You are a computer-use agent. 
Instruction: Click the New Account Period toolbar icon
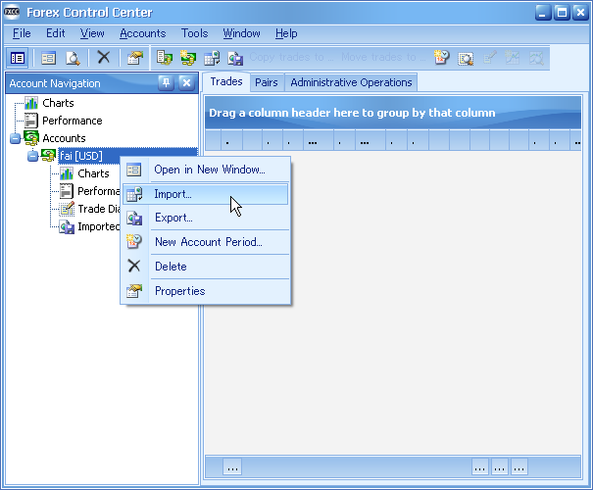pyautogui.click(x=441, y=58)
